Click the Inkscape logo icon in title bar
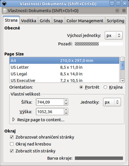The height and width of the screenshot is (166, 129). pyautogui.click(x=4, y=4)
